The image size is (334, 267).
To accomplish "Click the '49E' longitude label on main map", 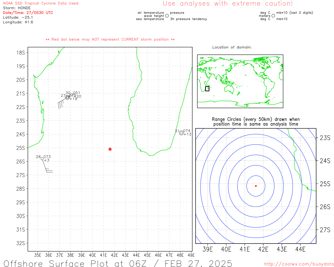I will pyautogui.click(x=191, y=255).
